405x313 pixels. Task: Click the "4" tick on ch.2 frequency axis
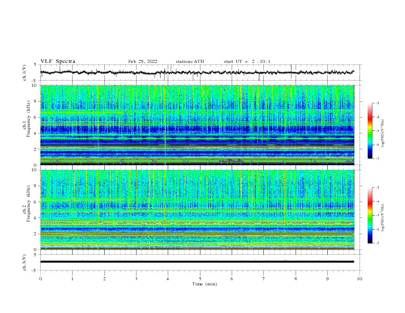(x=36, y=218)
